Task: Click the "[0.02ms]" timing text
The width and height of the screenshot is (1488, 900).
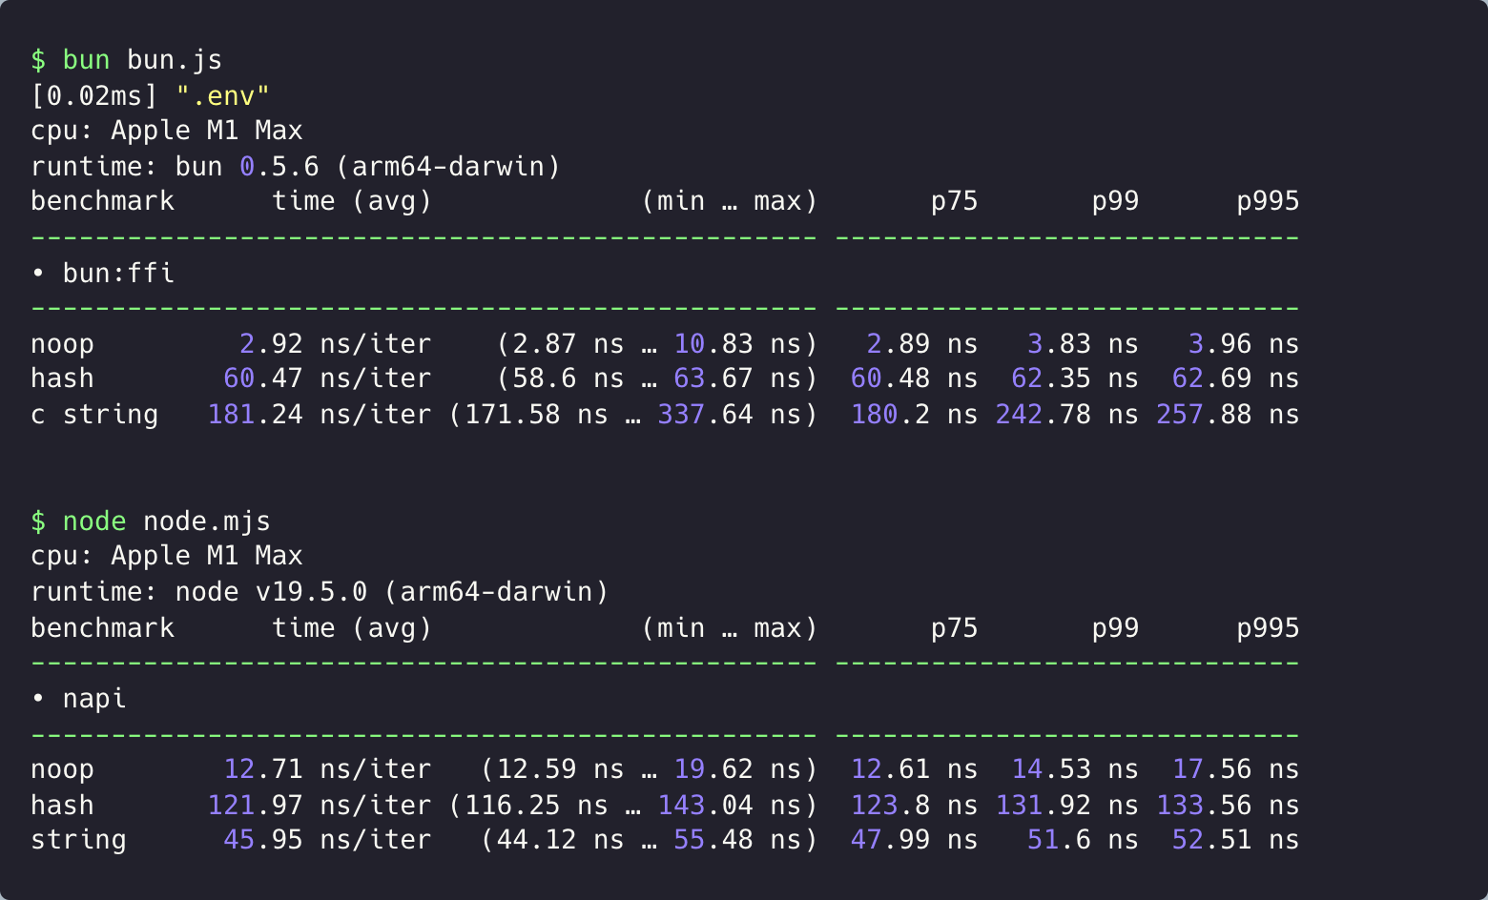Action: click(x=94, y=95)
